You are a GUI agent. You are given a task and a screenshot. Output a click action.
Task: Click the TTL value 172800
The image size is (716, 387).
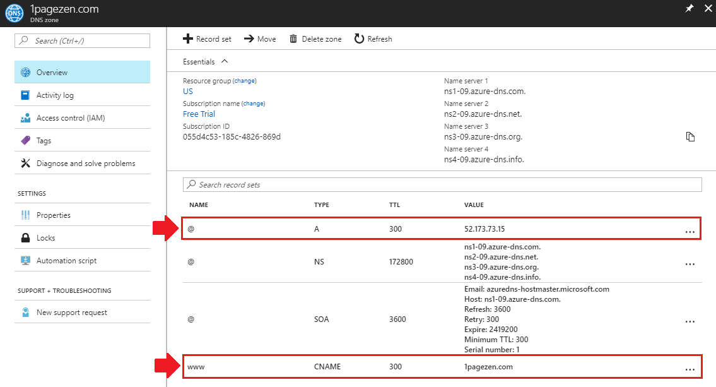[x=401, y=262]
